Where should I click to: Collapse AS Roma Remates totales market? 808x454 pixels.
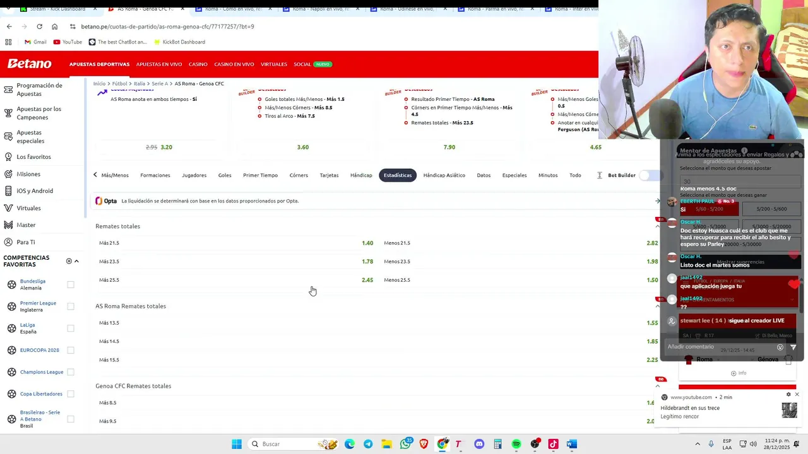point(657,306)
